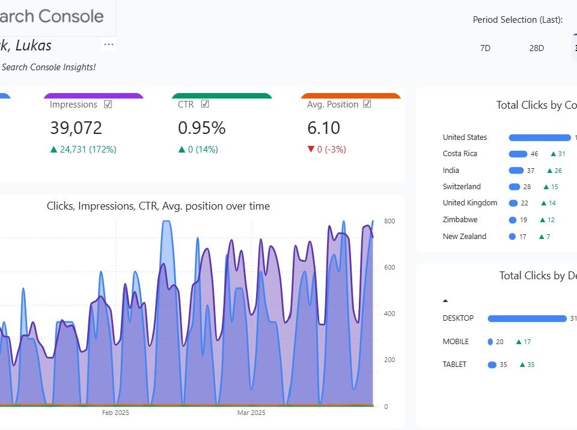Click the United States country label

coord(465,137)
